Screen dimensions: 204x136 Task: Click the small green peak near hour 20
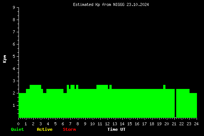click(164, 87)
